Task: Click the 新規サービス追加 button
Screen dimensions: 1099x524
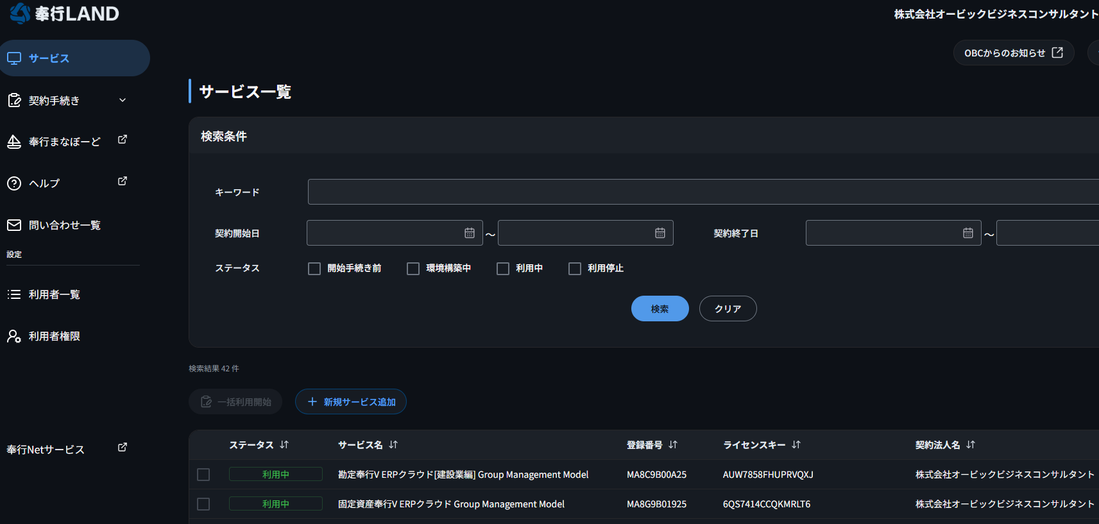Action: [x=351, y=401]
